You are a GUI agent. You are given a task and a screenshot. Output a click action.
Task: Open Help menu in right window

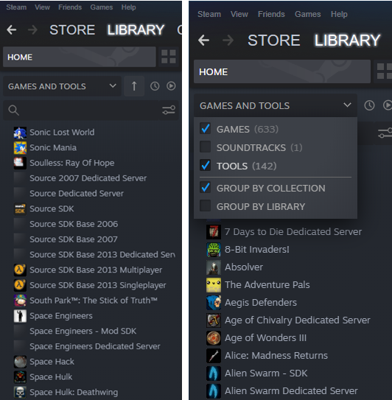click(339, 14)
